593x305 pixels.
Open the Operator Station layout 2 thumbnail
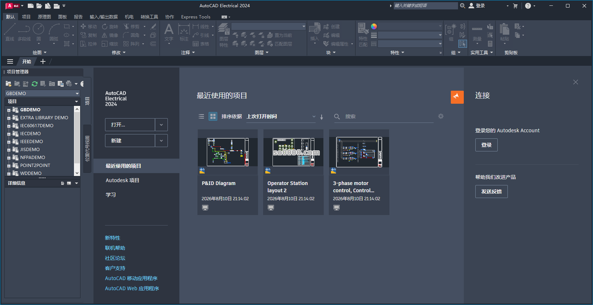(x=293, y=152)
